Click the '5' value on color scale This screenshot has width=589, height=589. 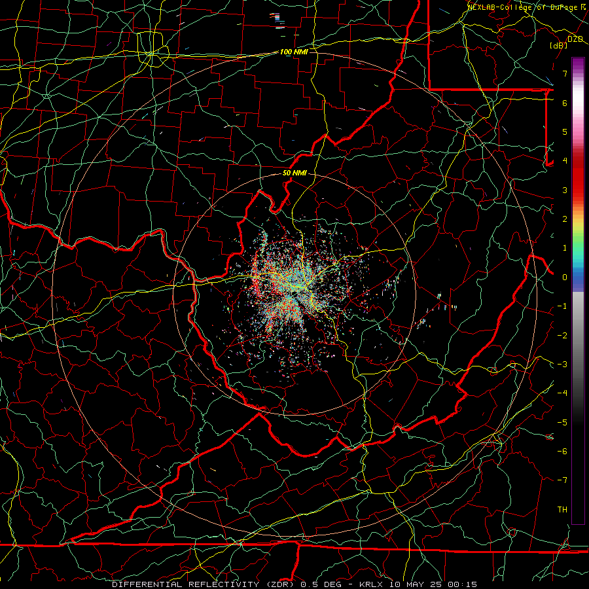tap(565, 132)
